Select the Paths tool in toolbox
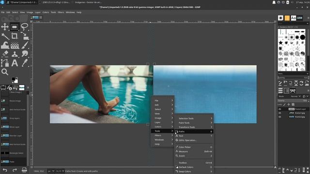310x174 pixels. pyautogui.click(x=5, y=63)
